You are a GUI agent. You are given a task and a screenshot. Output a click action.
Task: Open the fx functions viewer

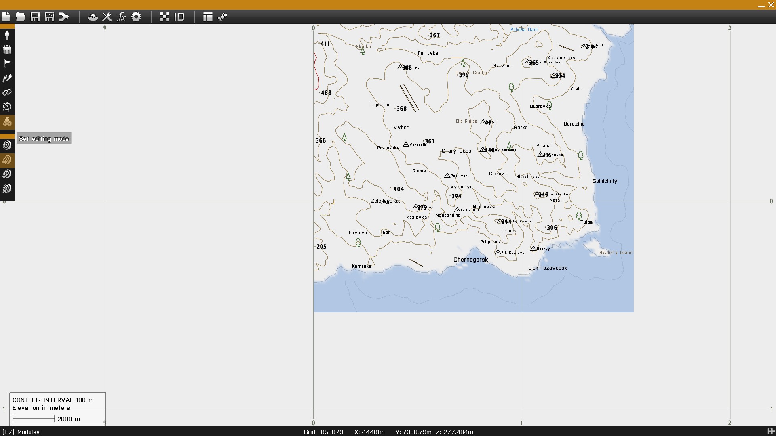(x=121, y=17)
